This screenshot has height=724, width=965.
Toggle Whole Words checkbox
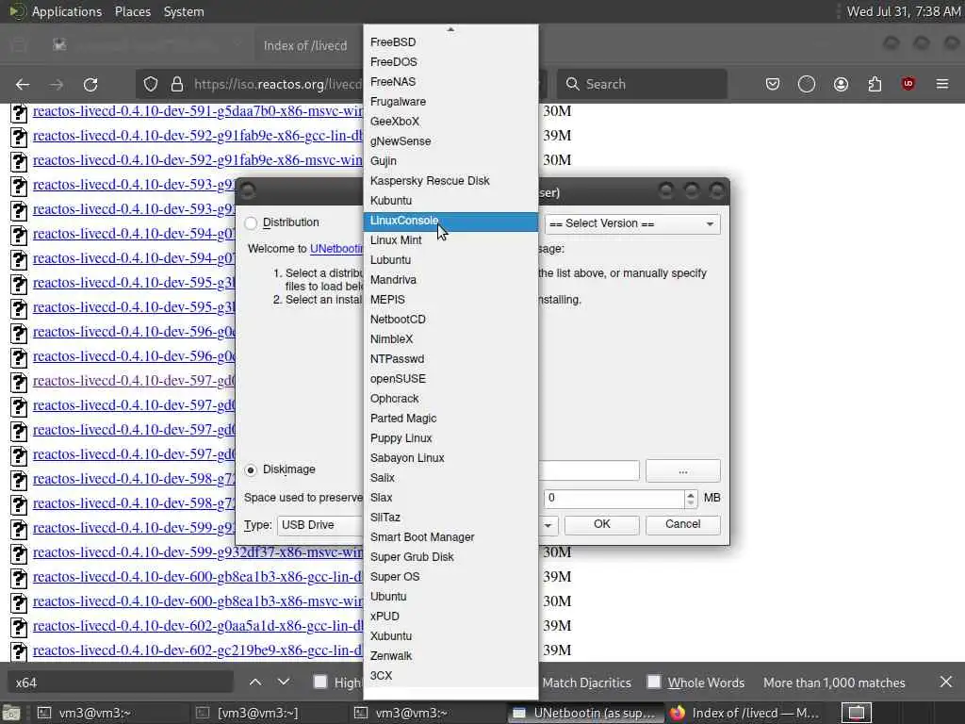[x=654, y=683]
